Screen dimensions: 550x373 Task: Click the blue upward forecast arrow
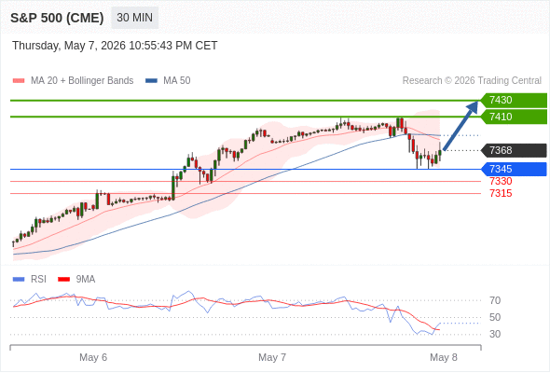(461, 125)
